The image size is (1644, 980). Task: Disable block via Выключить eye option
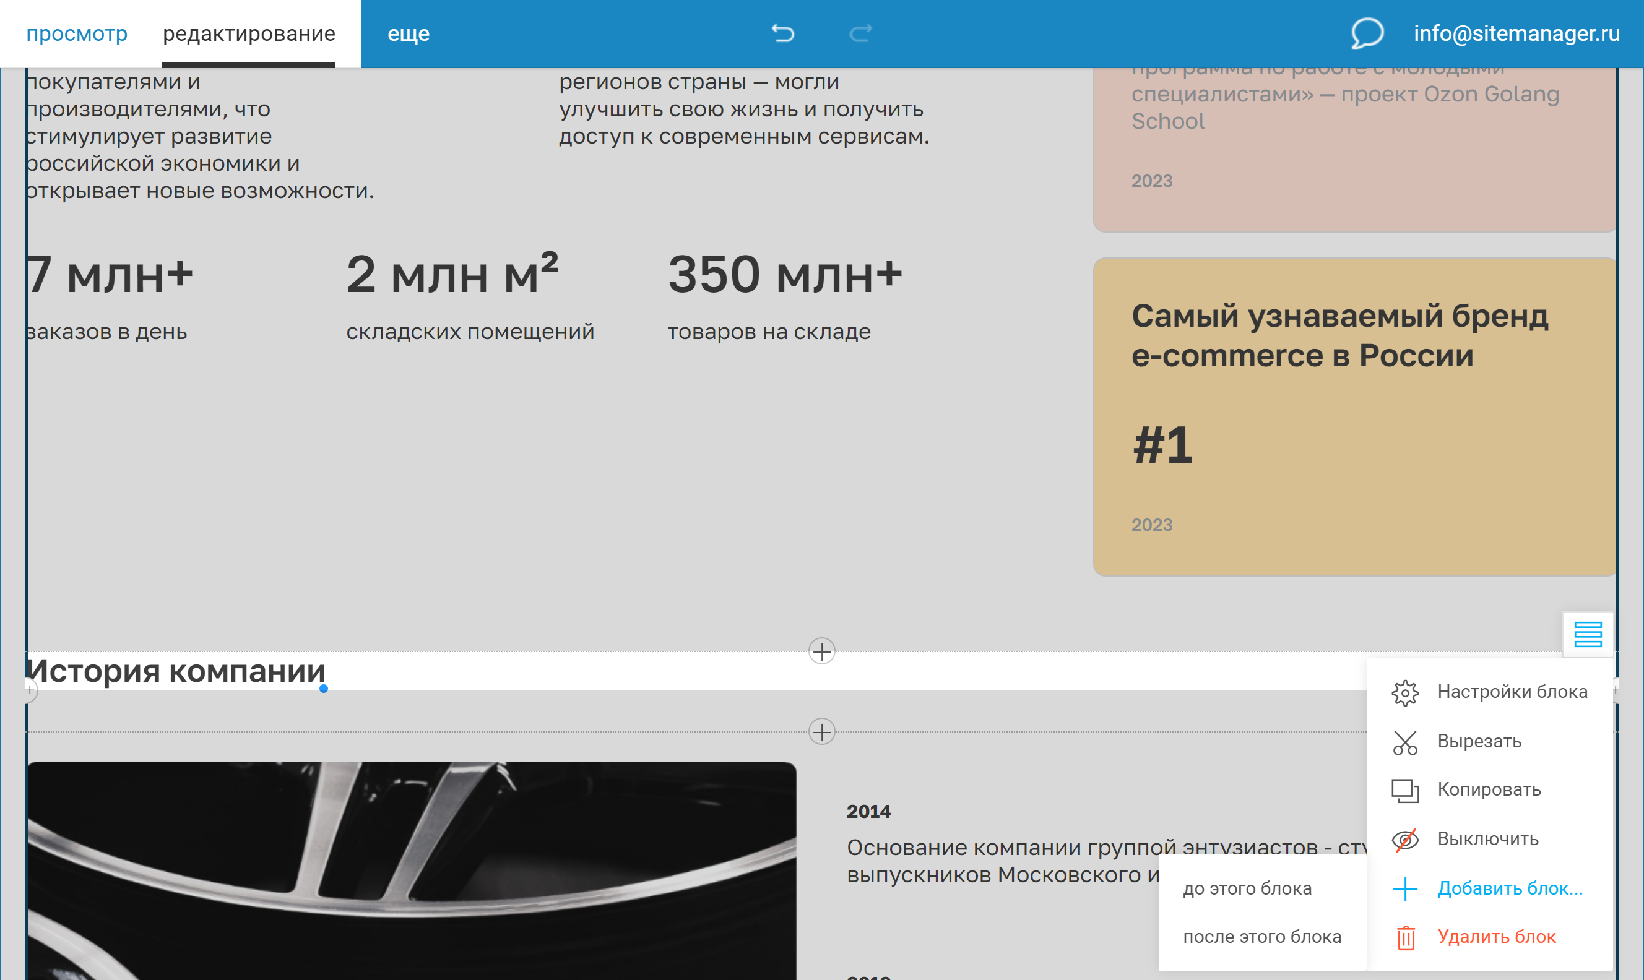coord(1487,840)
